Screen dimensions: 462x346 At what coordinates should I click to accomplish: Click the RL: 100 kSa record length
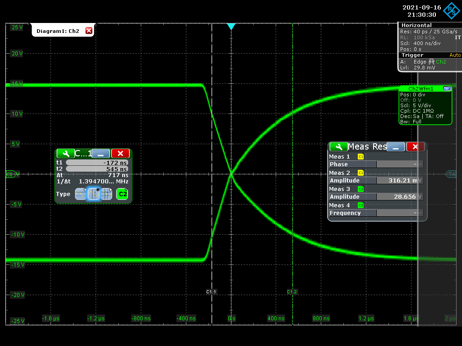point(417,37)
